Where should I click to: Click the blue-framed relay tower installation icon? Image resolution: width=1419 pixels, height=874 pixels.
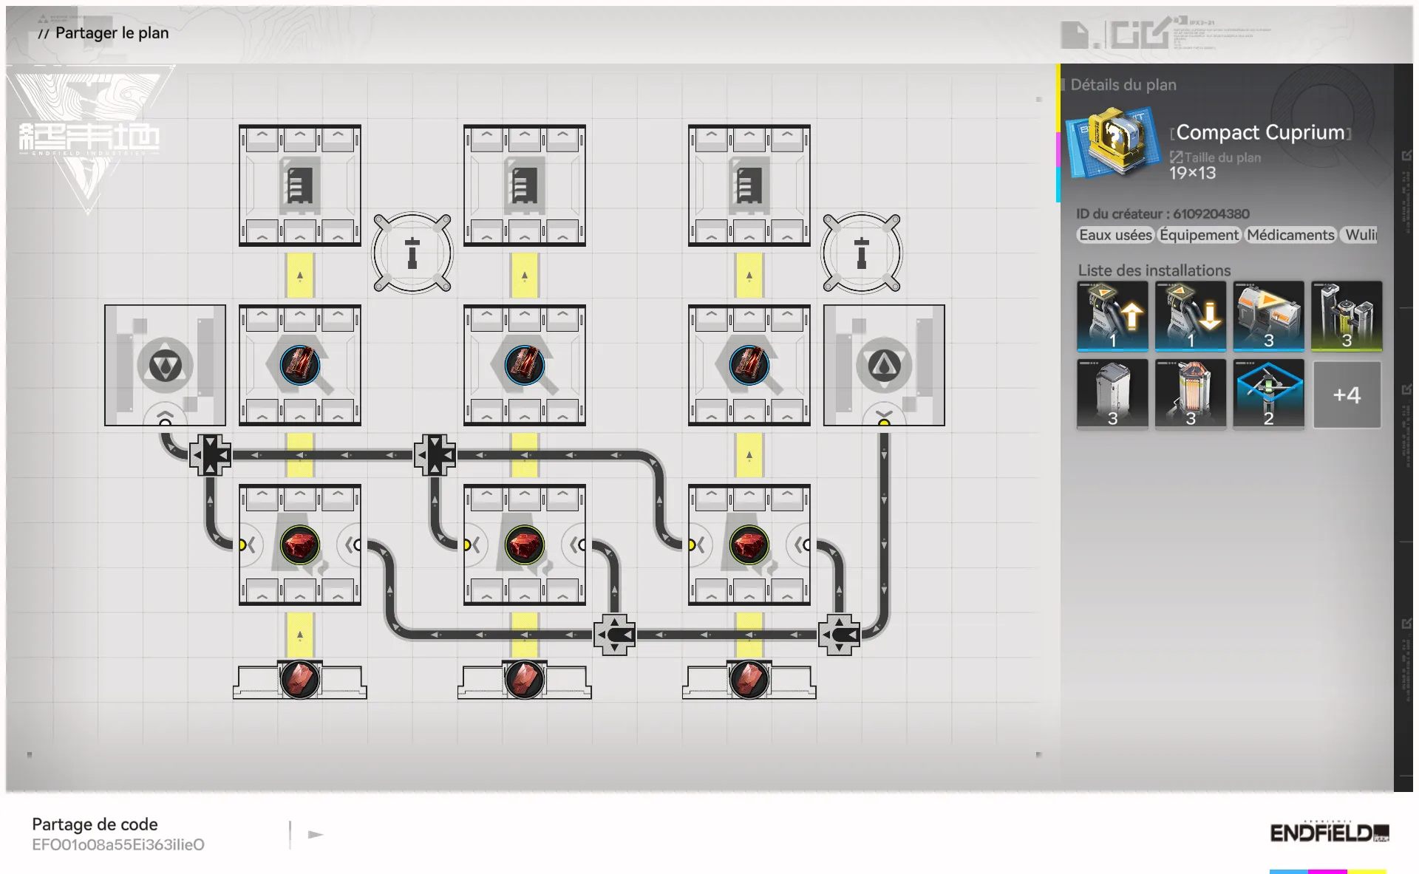1268,394
